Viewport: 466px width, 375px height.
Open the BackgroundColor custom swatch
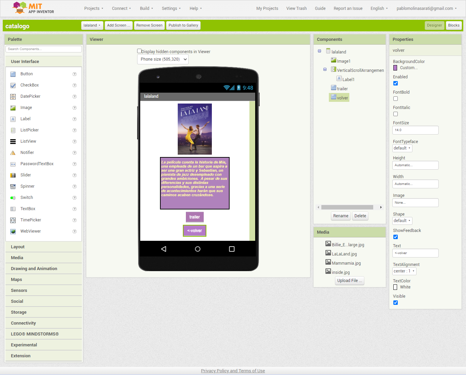tap(395, 68)
